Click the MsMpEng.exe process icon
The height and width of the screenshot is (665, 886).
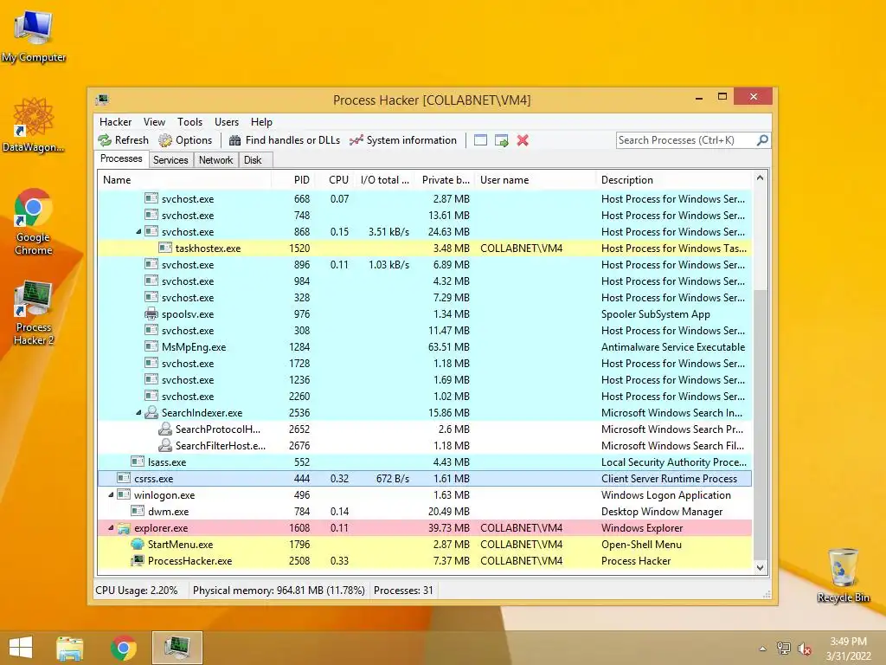pos(151,346)
